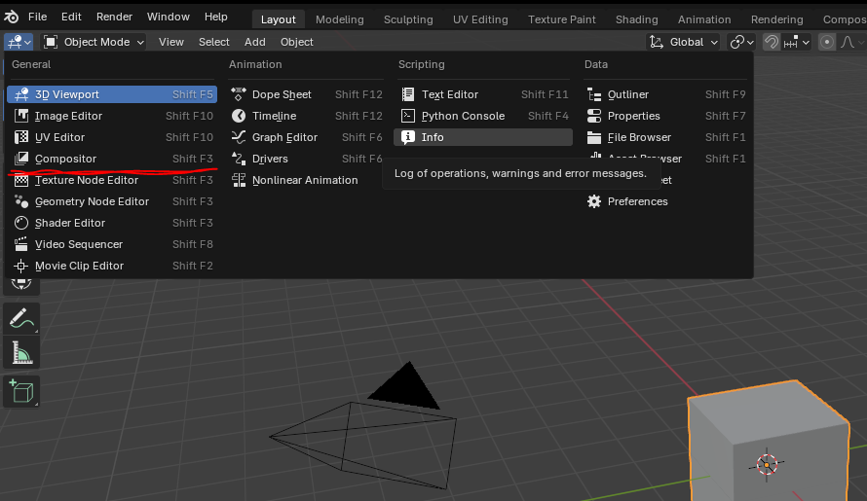This screenshot has height=501, width=867.
Task: Switch to the Sculpting workspace tab
Action: [408, 19]
